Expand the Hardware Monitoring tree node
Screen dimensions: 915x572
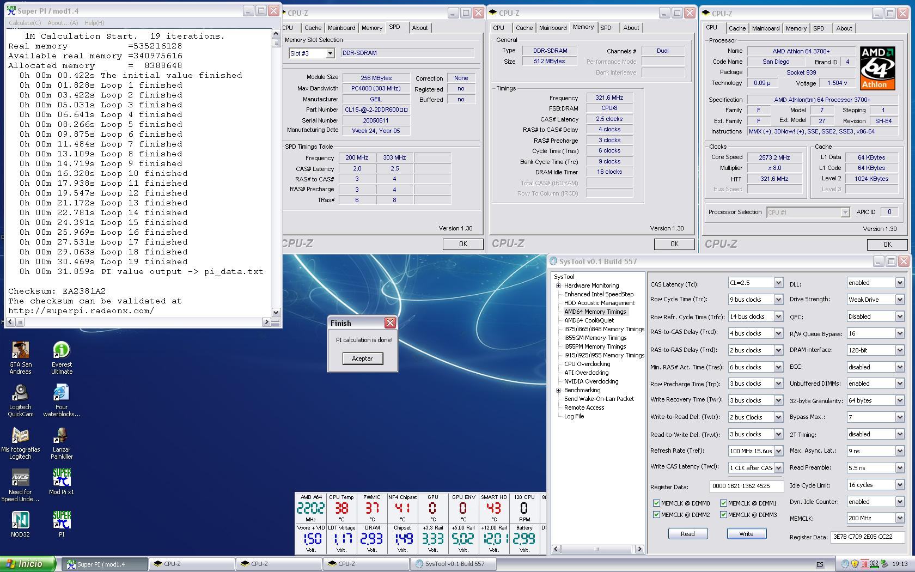(558, 285)
